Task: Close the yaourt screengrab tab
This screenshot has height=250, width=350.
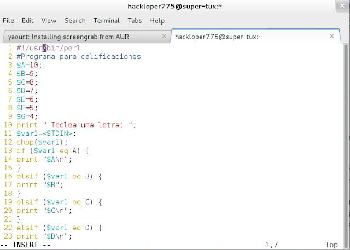Action: (x=164, y=36)
